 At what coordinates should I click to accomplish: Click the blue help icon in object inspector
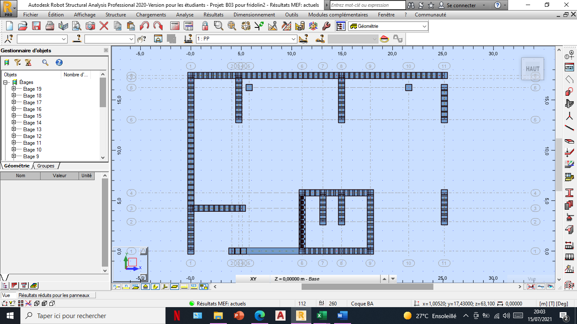click(x=59, y=62)
